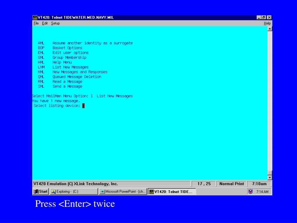
Task: Switch to Exploring - (C:) taskbar window
Action: (x=74, y=192)
